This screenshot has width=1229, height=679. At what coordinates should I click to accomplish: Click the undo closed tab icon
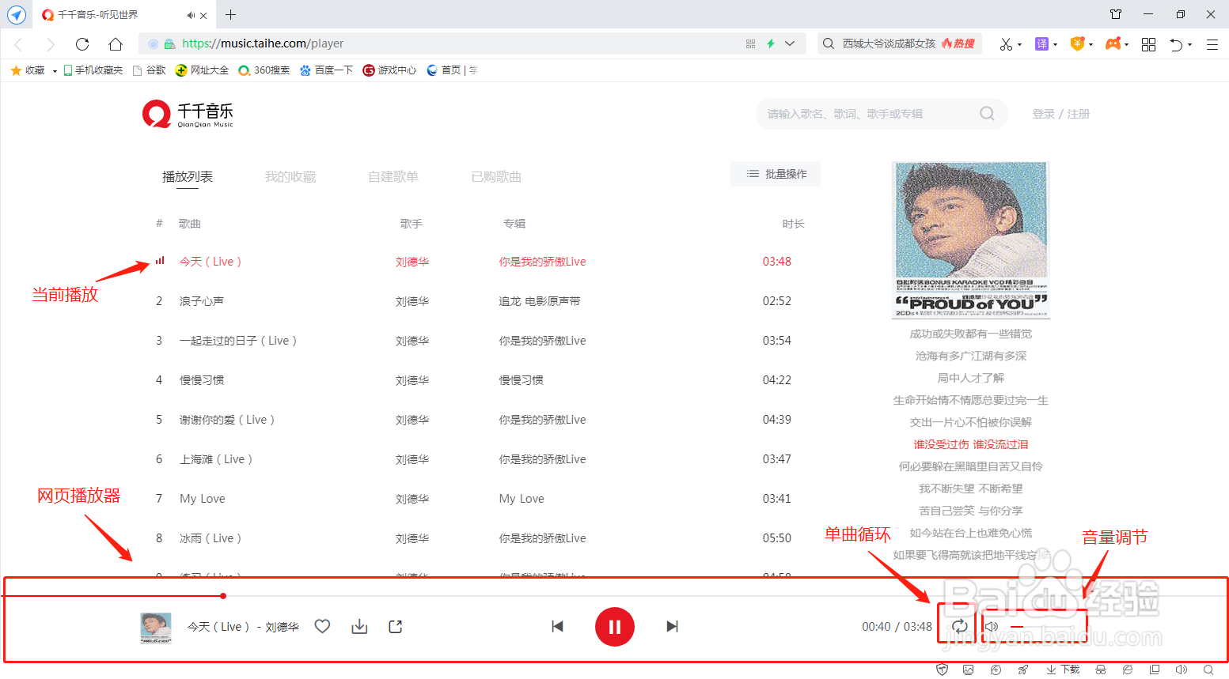pos(1177,44)
